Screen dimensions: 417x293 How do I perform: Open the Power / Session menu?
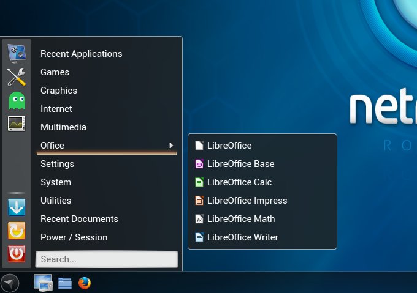pyautogui.click(x=74, y=237)
